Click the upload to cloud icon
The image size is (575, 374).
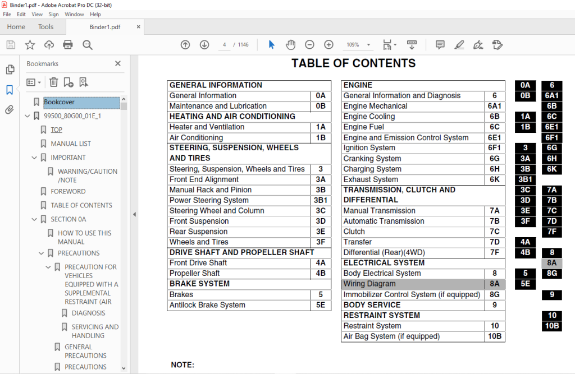(49, 45)
